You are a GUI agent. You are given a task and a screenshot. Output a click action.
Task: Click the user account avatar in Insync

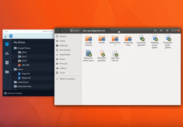pyautogui.click(x=11, y=36)
